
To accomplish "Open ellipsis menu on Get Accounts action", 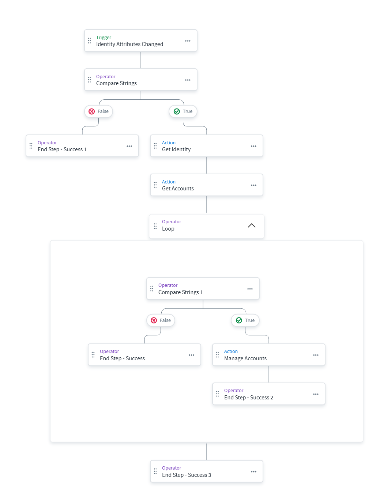I will [253, 185].
